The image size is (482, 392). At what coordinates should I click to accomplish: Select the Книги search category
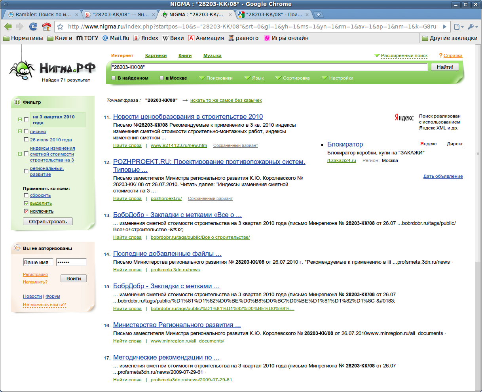185,55
